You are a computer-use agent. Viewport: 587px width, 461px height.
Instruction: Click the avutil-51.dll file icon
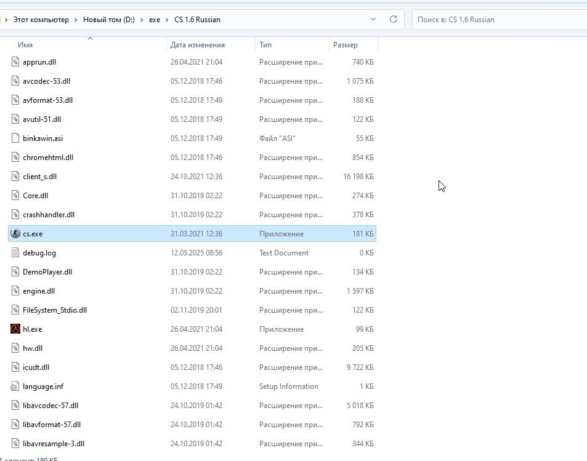[x=15, y=119]
